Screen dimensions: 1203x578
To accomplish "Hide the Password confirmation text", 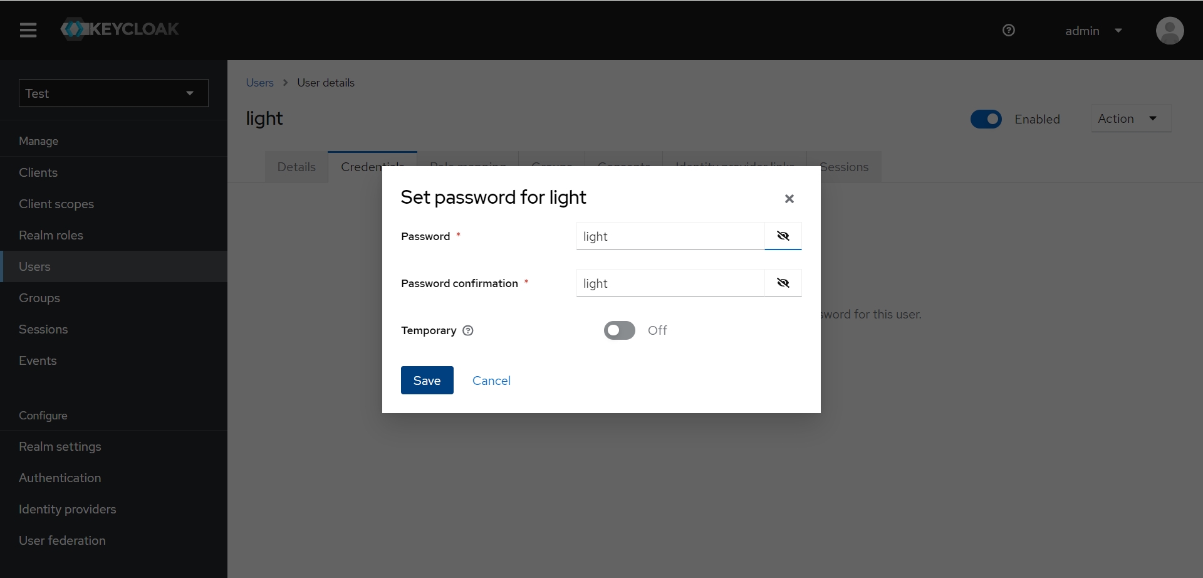I will (x=783, y=283).
